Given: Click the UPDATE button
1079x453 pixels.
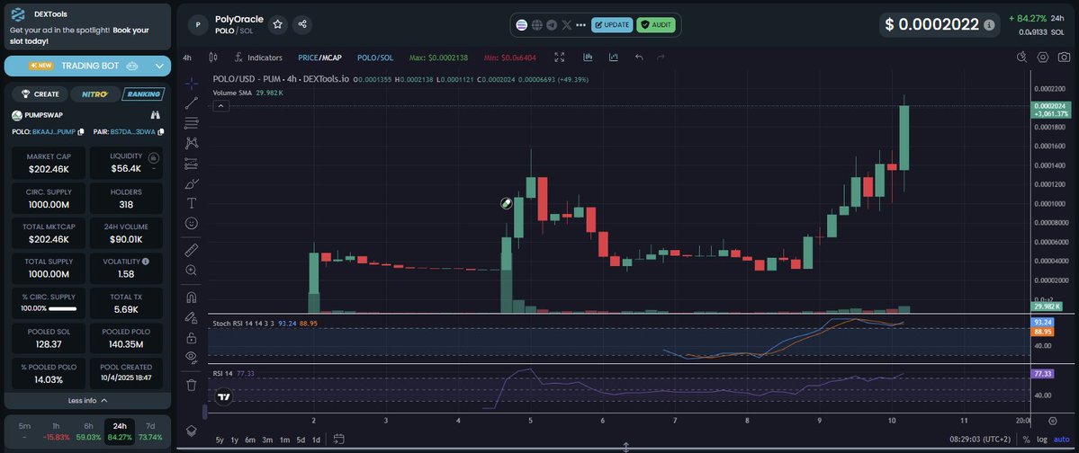Looking at the screenshot, I should 612,24.
